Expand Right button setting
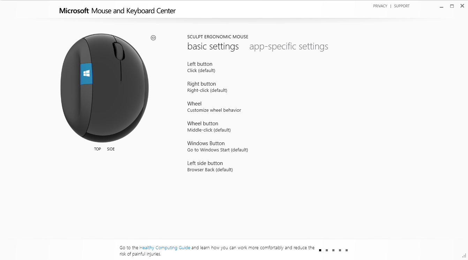The width and height of the screenshot is (468, 260). tap(207, 87)
